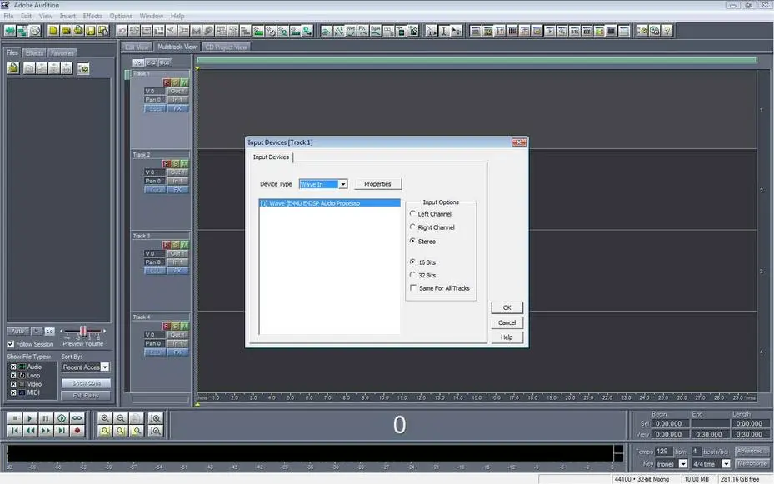
Task: Click the Play to End circled button
Action: coord(61,418)
